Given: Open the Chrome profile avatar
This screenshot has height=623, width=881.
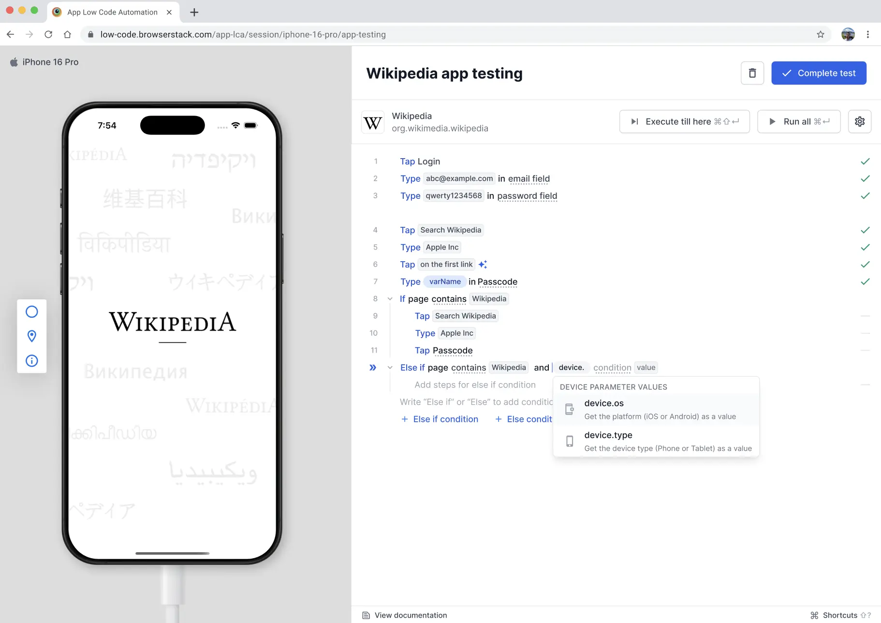Looking at the screenshot, I should (848, 34).
